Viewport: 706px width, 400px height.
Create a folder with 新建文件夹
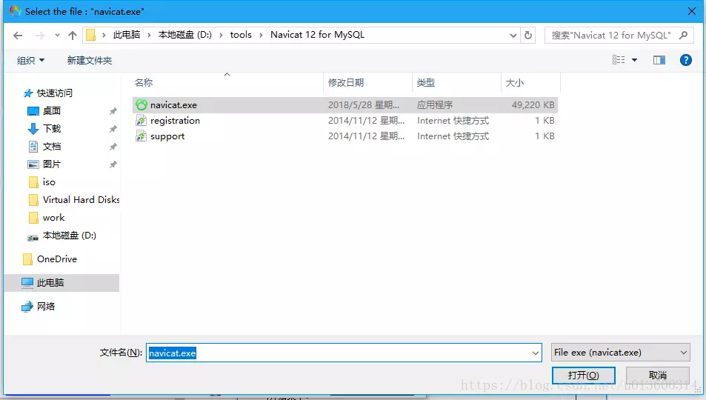(x=90, y=60)
